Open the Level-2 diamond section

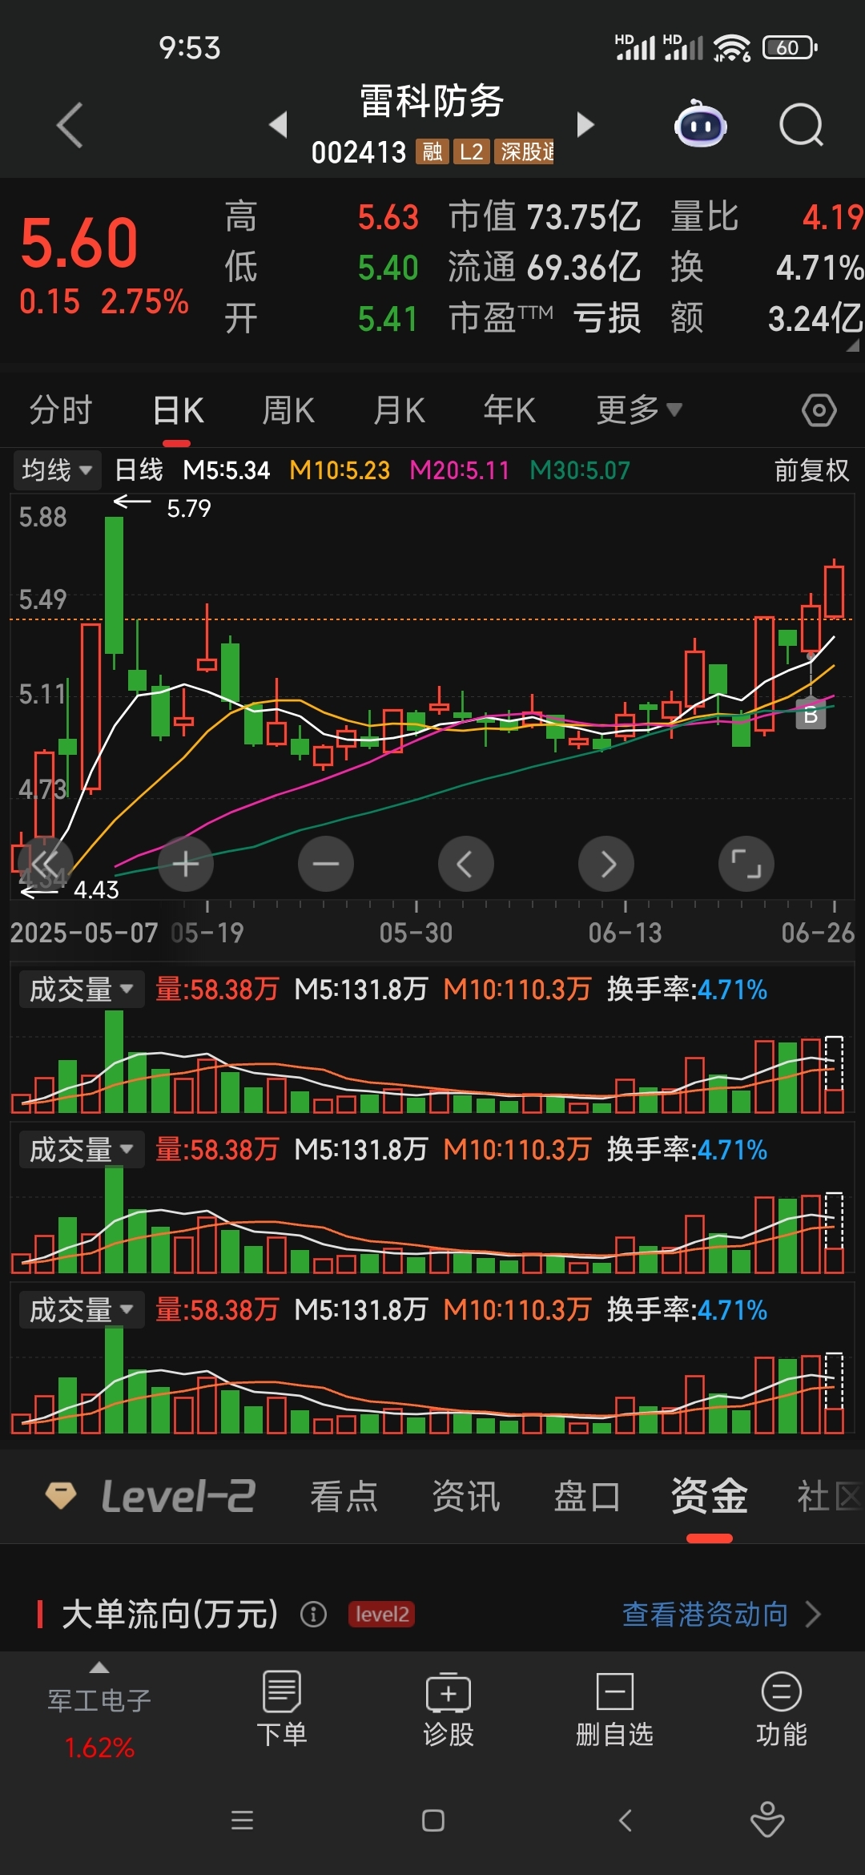[151, 1496]
